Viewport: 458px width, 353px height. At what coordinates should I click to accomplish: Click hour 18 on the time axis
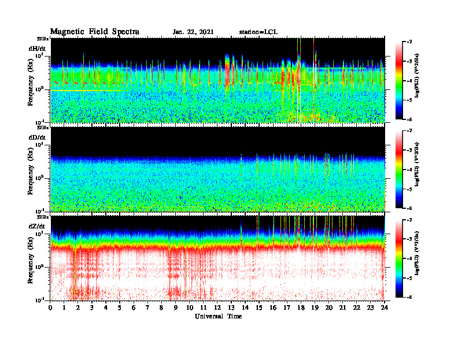click(x=301, y=307)
